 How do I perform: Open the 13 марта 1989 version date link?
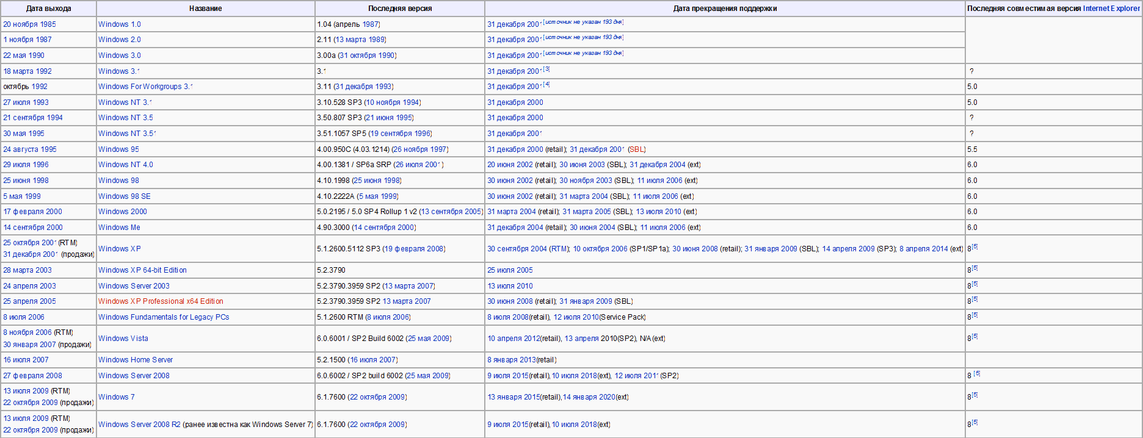[360, 40]
